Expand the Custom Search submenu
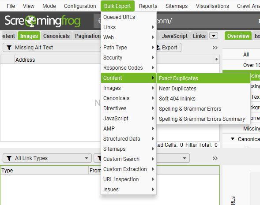The height and width of the screenshot is (205, 260). (128, 159)
